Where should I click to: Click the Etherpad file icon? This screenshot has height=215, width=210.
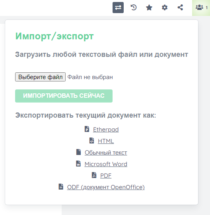coord(87,129)
